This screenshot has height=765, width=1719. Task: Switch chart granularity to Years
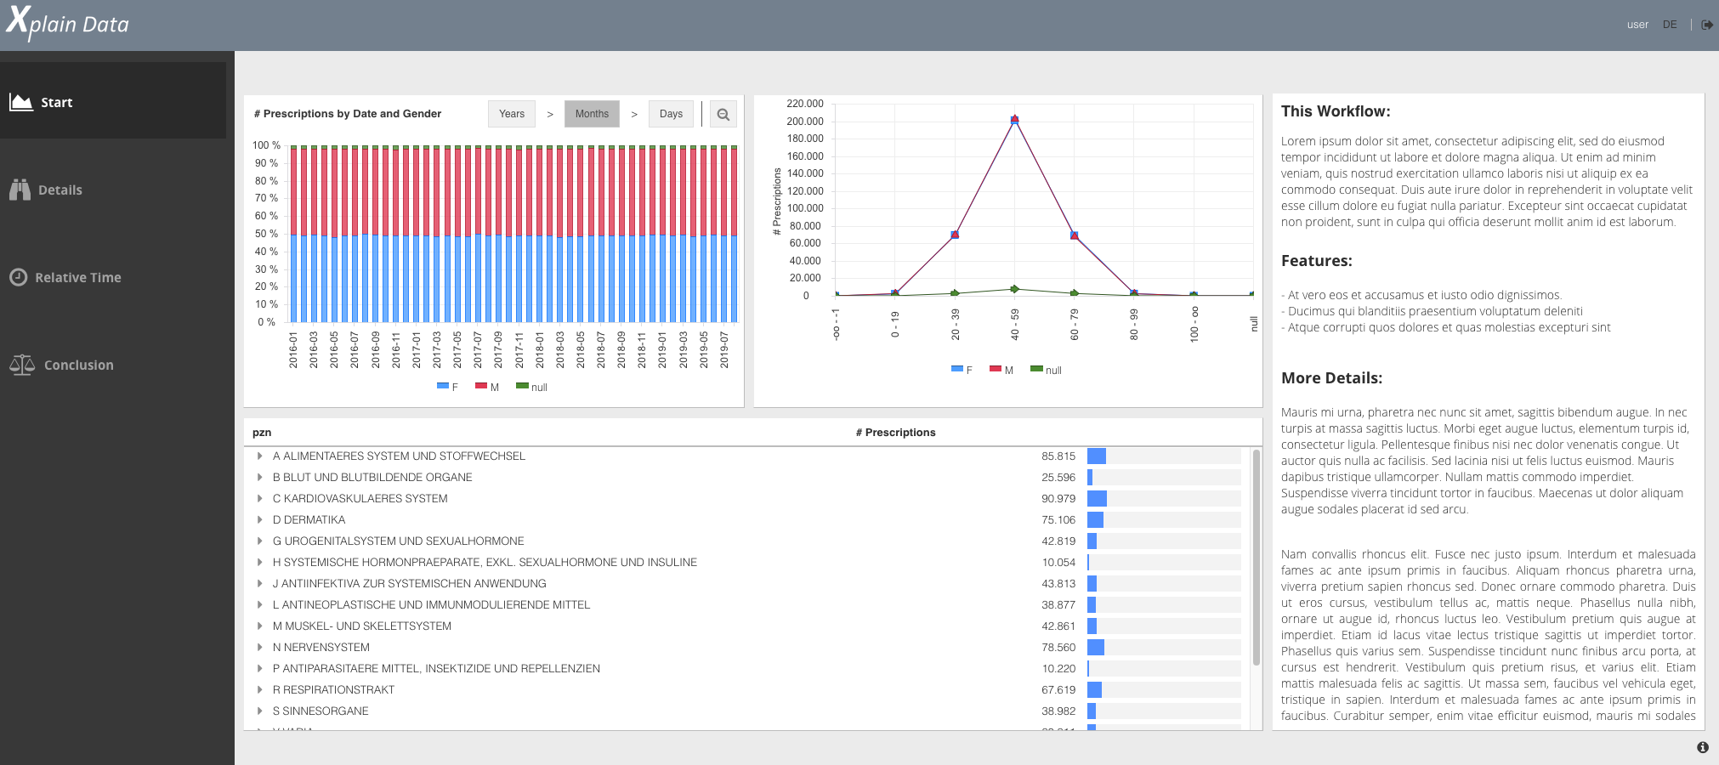tap(511, 114)
